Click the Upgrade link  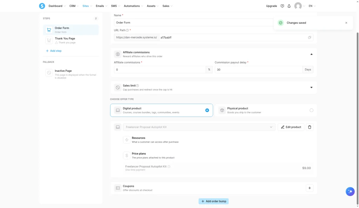[271, 6]
